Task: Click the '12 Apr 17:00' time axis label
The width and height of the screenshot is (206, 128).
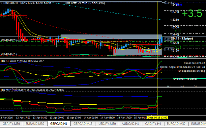Action: tap(23, 118)
